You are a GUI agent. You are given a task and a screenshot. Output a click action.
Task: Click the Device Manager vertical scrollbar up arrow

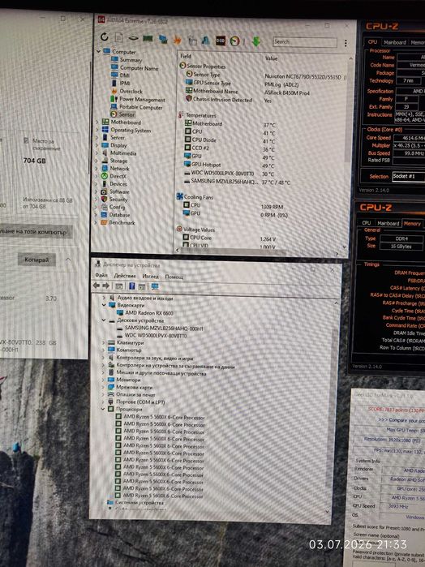[x=336, y=303]
